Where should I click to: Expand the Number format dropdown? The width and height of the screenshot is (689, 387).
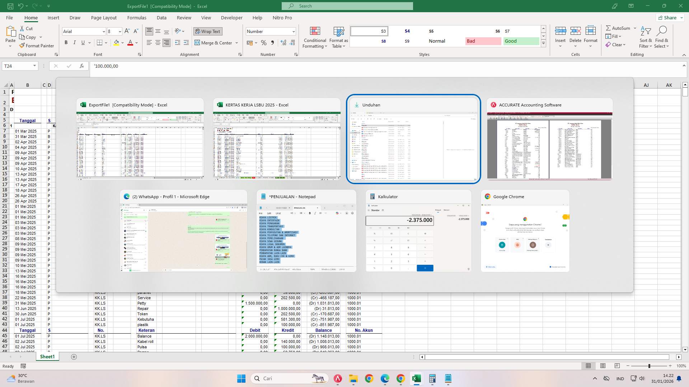tap(293, 31)
